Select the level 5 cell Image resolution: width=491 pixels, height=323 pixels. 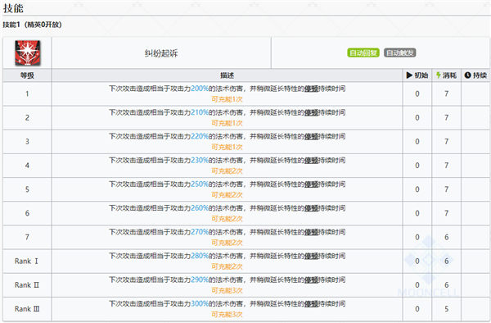tap(27, 189)
